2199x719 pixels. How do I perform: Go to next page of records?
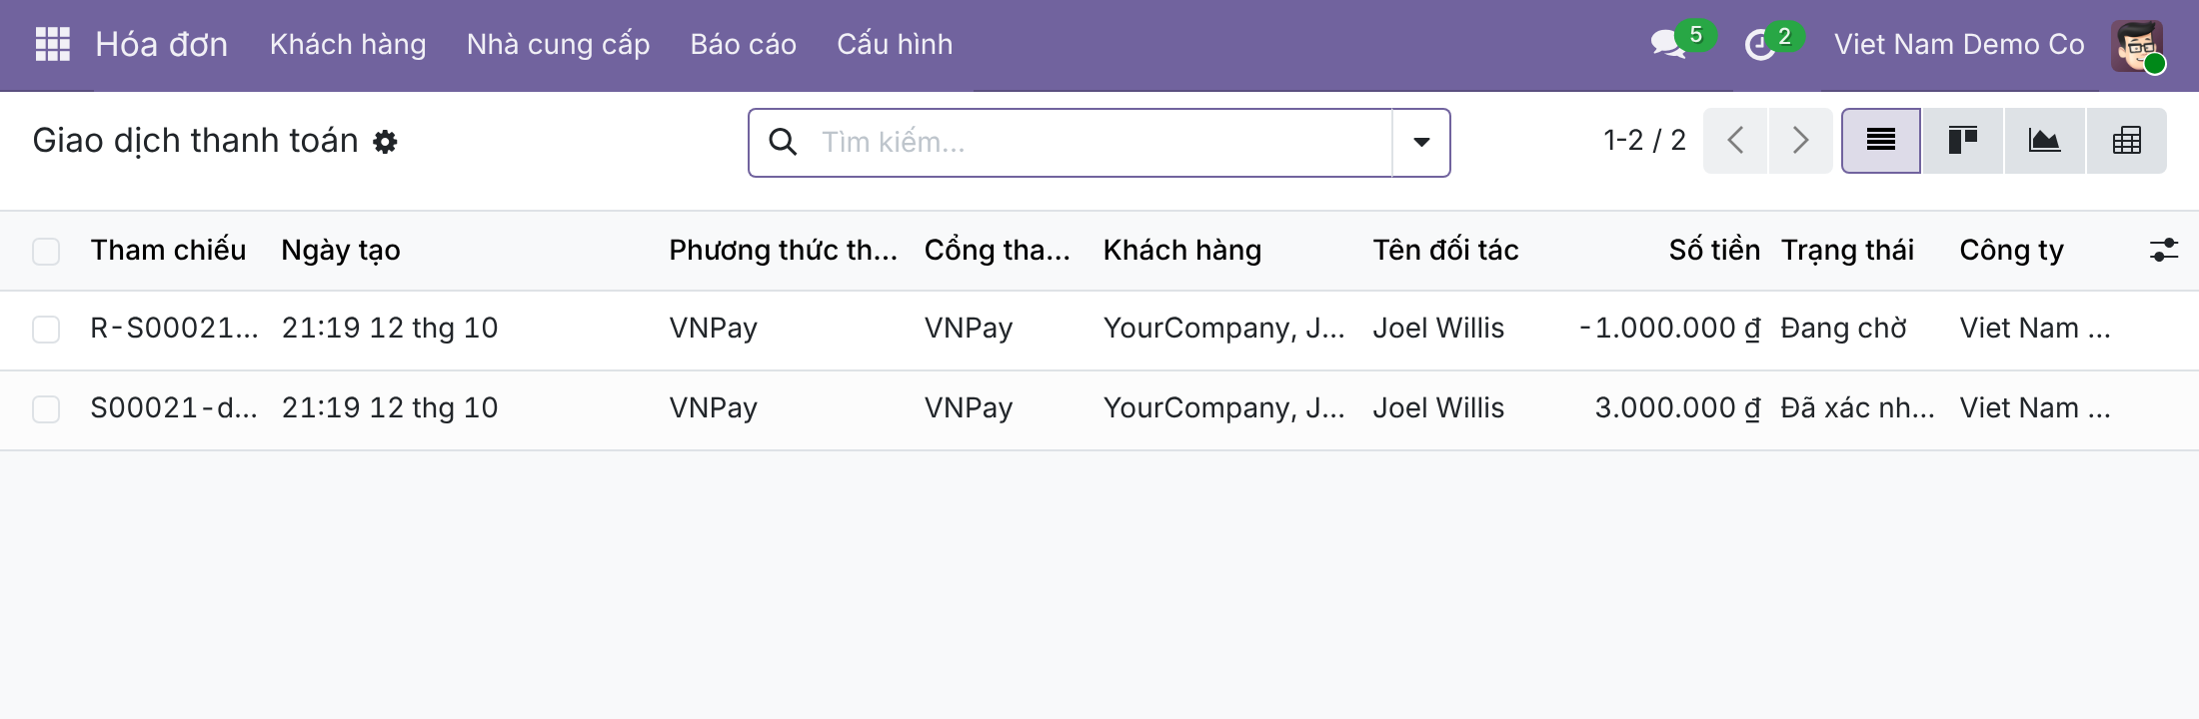pos(1800,141)
